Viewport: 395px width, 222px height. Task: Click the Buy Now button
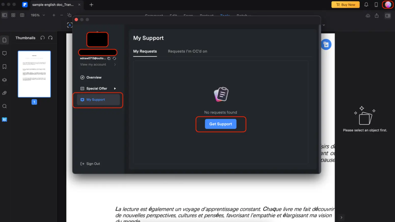tap(345, 5)
